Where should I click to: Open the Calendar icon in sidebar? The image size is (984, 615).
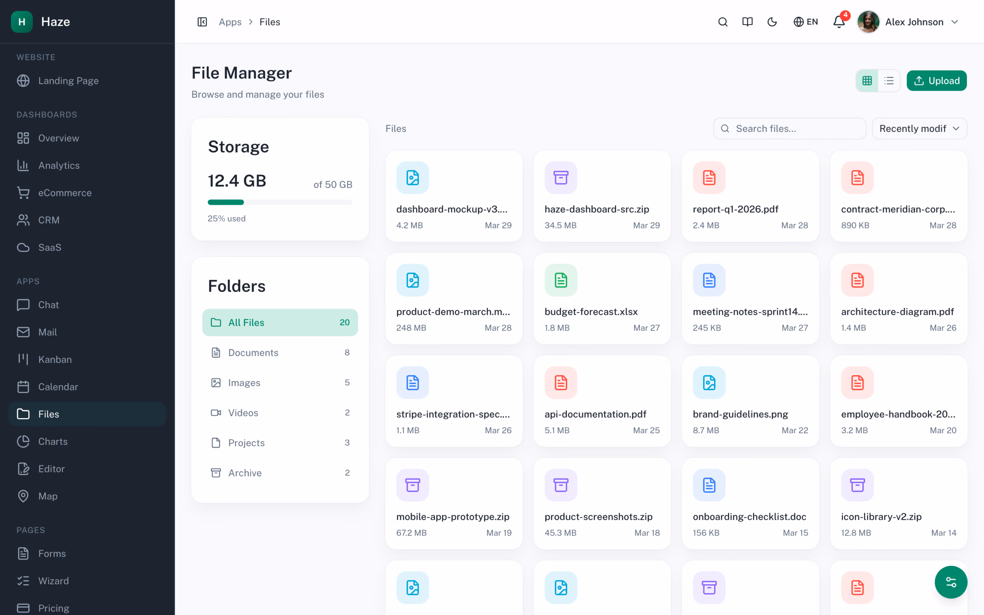point(23,387)
